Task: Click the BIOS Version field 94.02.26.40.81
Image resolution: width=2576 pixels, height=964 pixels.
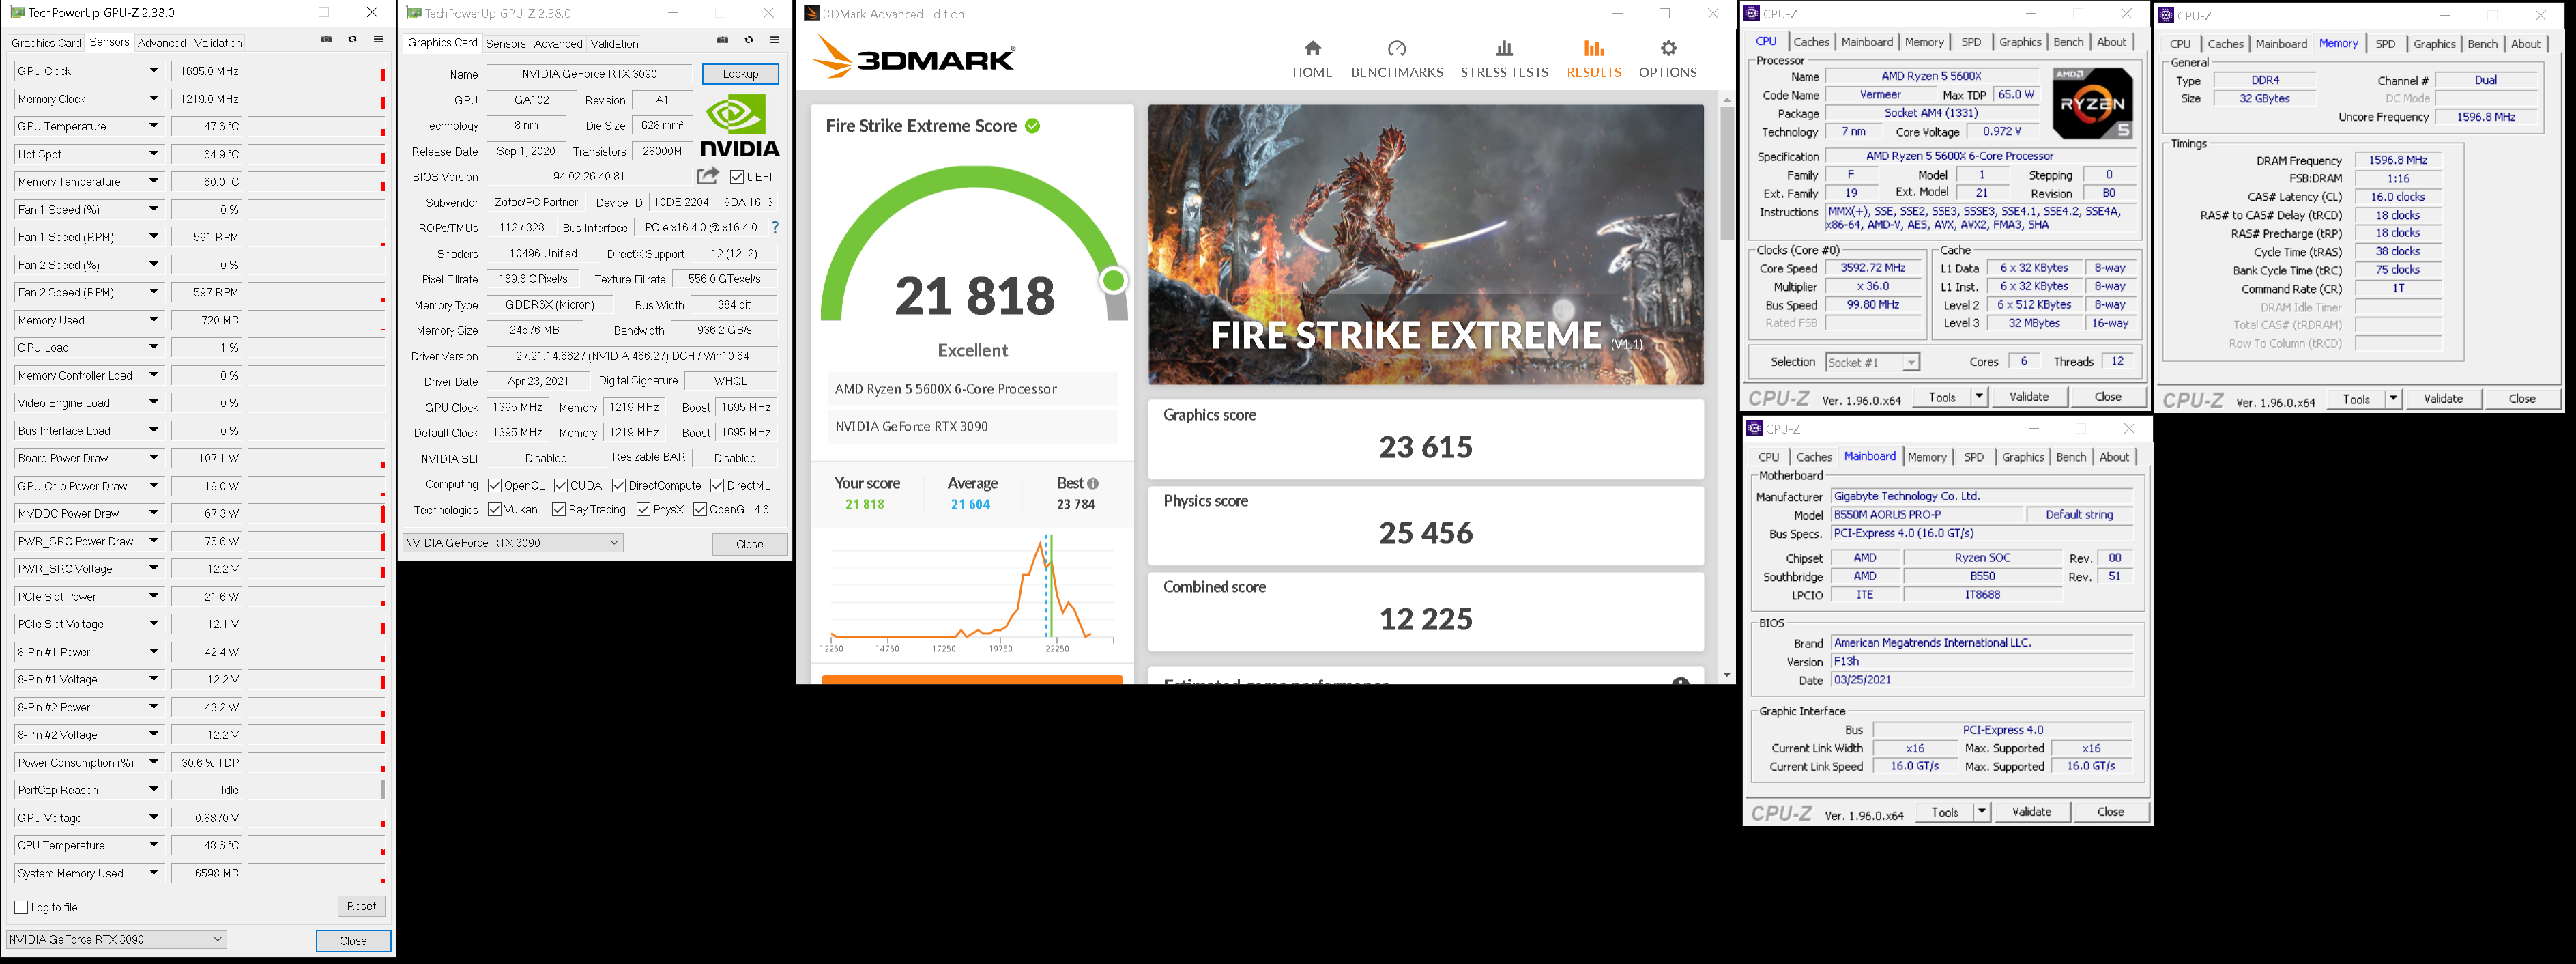Action: 589,177
